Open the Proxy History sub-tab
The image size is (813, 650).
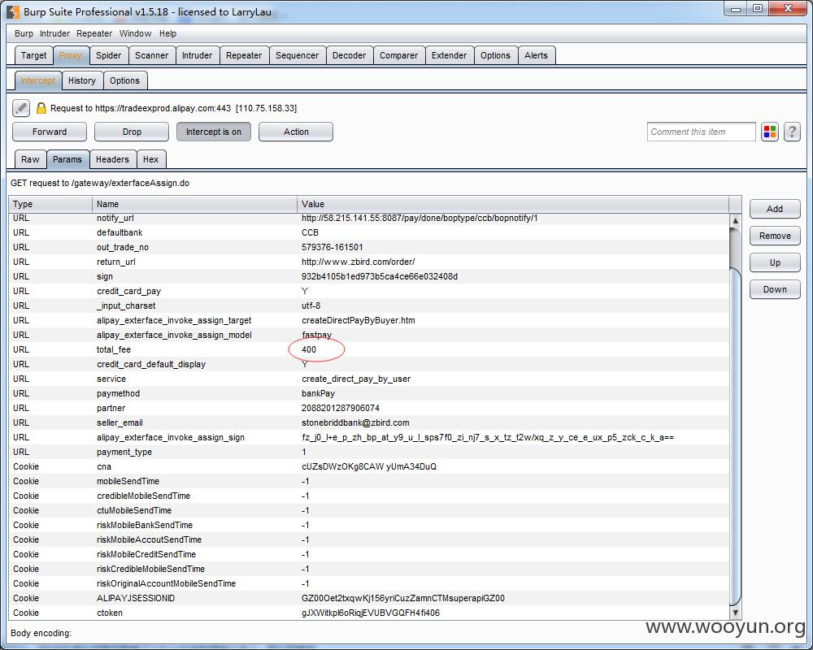coord(82,81)
